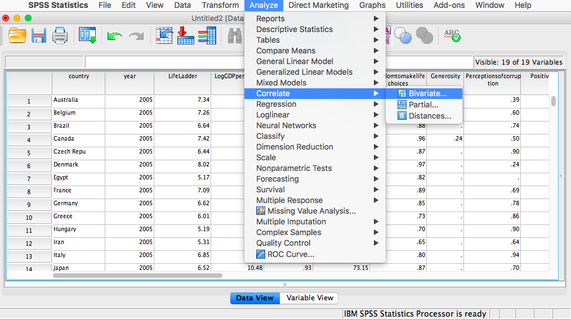Open the Scale submenu
Image resolution: width=571 pixels, height=320 pixels.
click(x=315, y=157)
